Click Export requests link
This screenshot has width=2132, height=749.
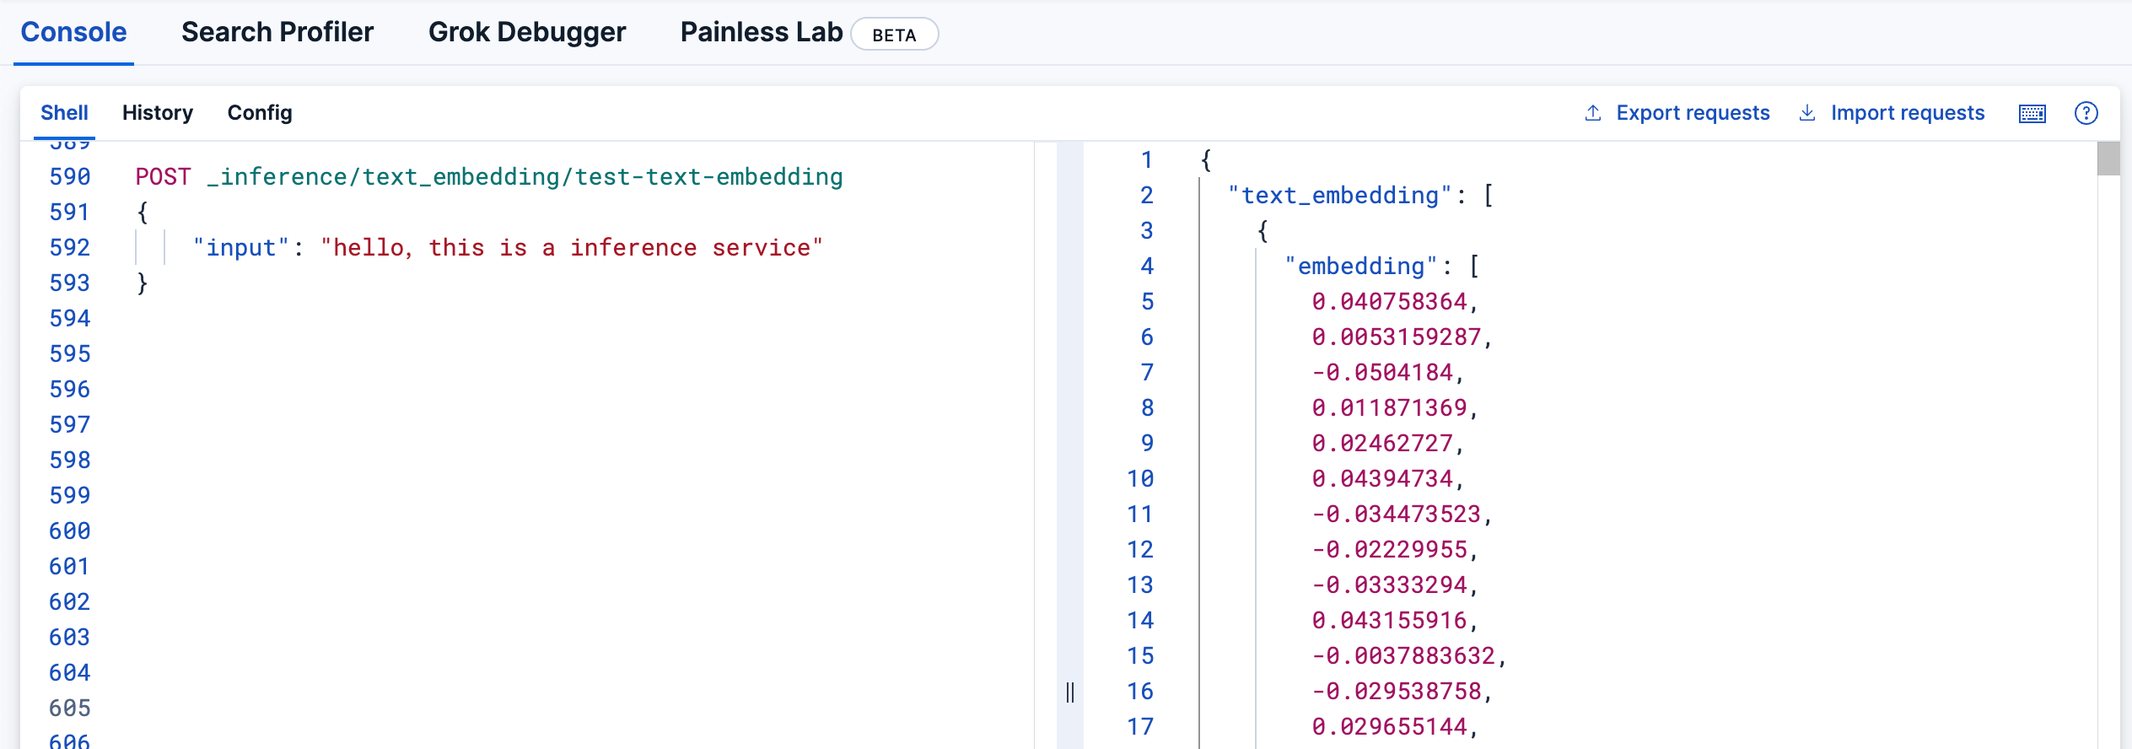coord(1693,112)
